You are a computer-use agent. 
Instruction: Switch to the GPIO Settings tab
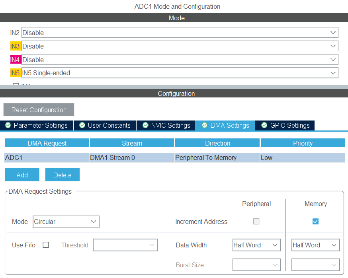[285, 125]
